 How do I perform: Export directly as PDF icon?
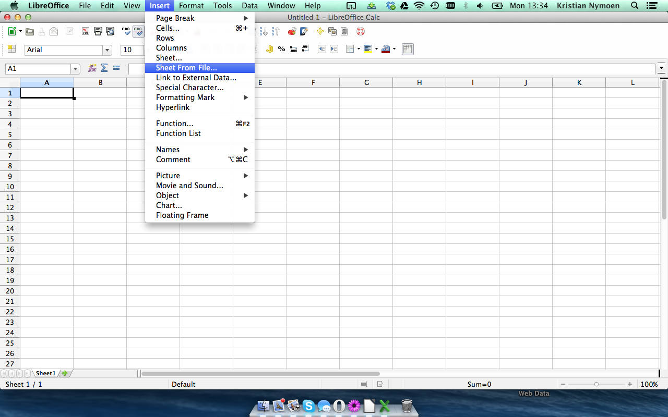coord(86,31)
